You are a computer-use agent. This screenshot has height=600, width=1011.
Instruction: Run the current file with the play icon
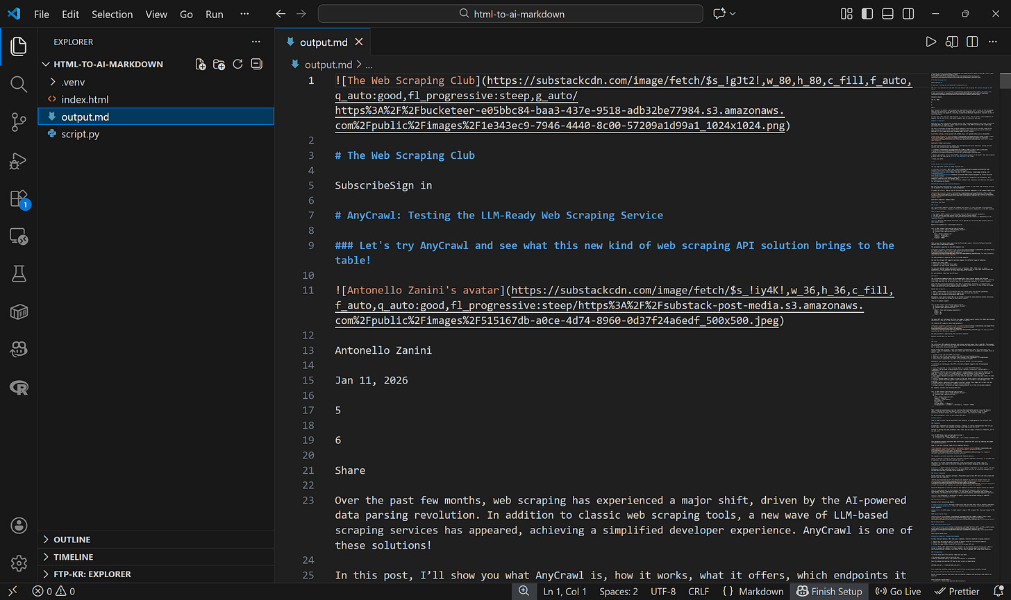[931, 42]
